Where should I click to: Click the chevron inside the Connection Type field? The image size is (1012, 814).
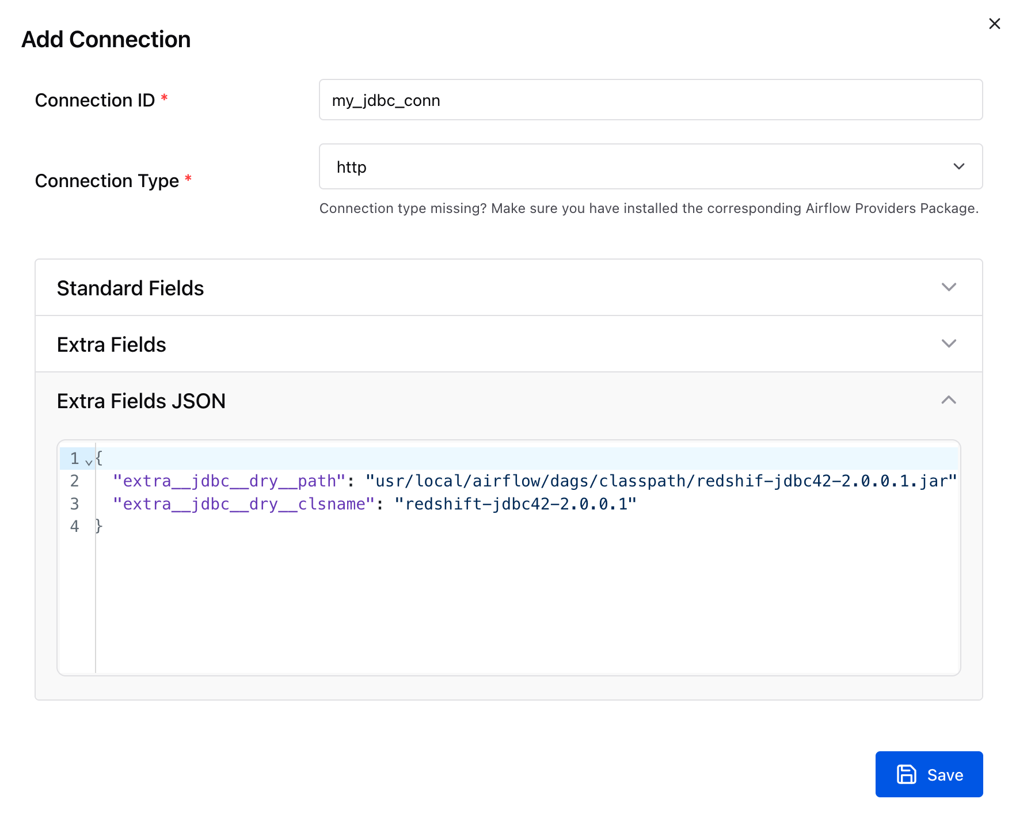(958, 166)
